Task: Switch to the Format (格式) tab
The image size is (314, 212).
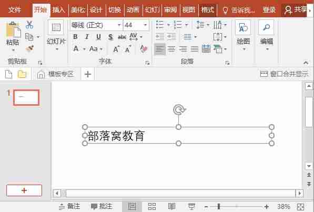Action: click(207, 9)
